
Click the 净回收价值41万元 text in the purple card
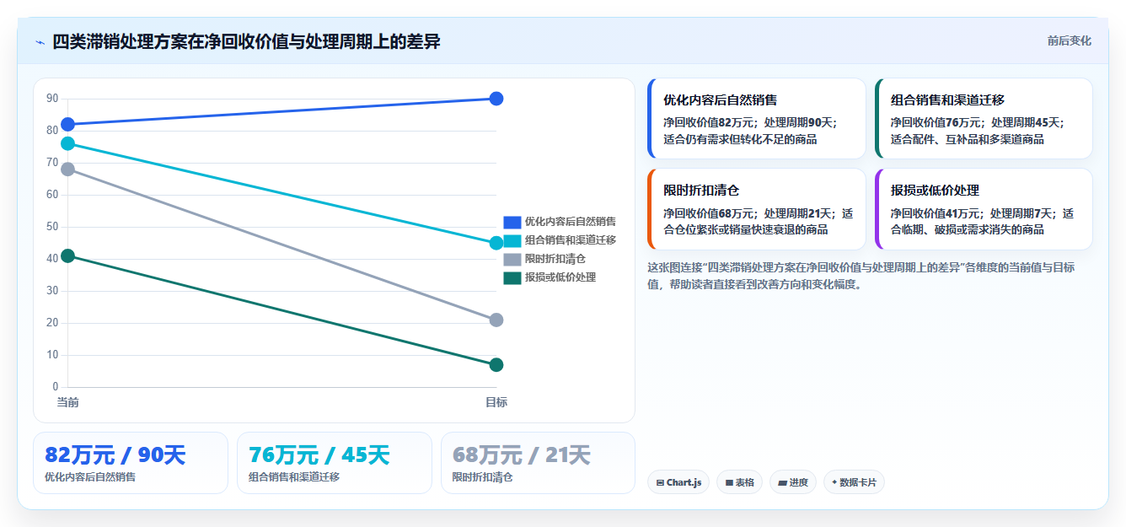tap(936, 213)
